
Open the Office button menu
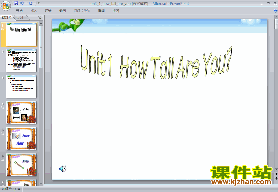(x=6, y=6)
